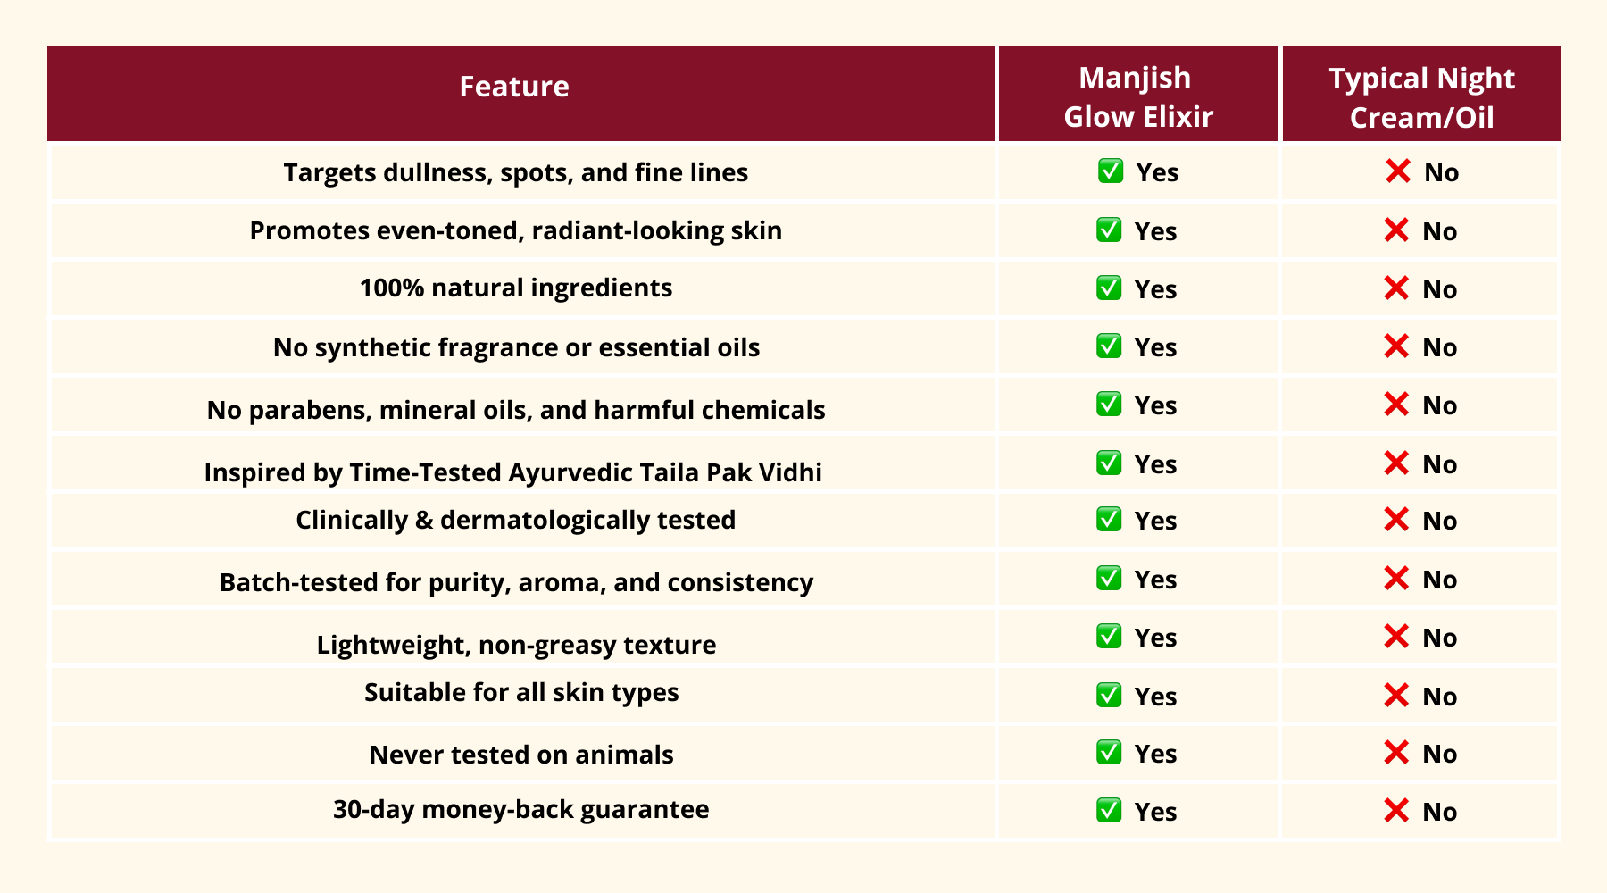
Task: Click red cross in Clinically & dermatologically tested row
Action: (x=1396, y=519)
